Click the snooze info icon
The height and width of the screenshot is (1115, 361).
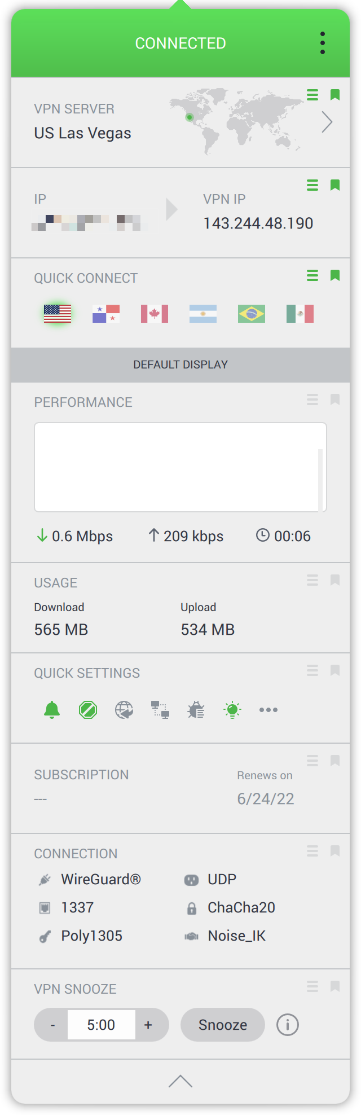click(287, 1025)
